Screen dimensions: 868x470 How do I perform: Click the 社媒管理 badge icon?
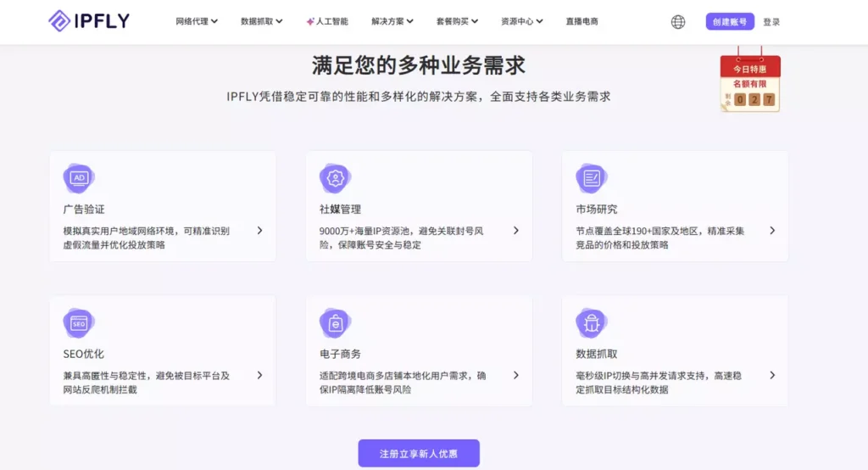pyautogui.click(x=335, y=178)
